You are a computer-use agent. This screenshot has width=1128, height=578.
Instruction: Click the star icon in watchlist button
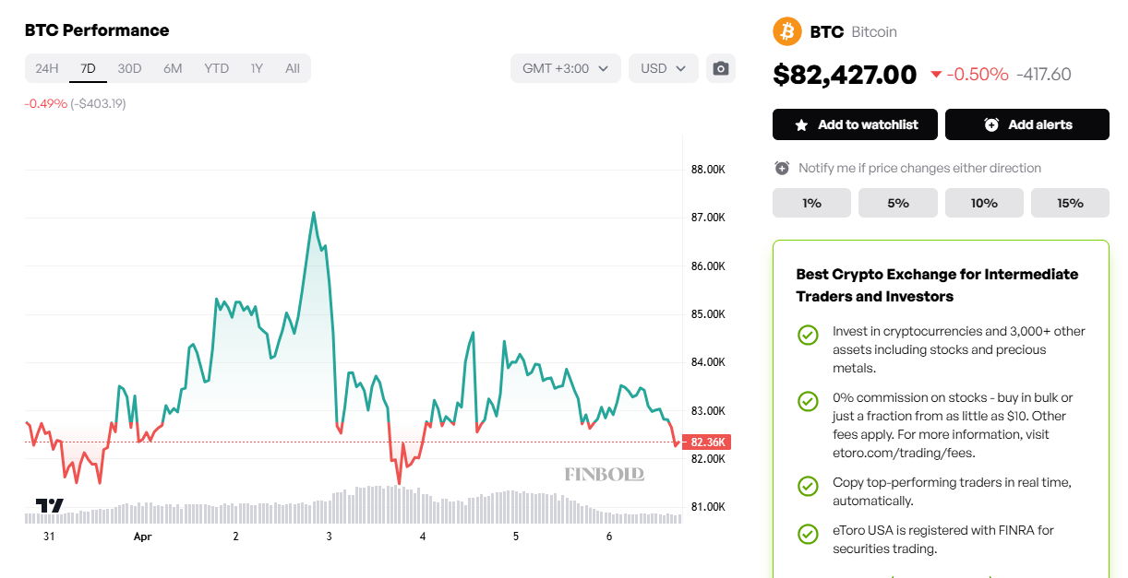[800, 124]
